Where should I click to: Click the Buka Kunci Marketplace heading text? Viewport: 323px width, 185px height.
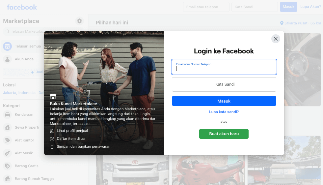pos(73,104)
